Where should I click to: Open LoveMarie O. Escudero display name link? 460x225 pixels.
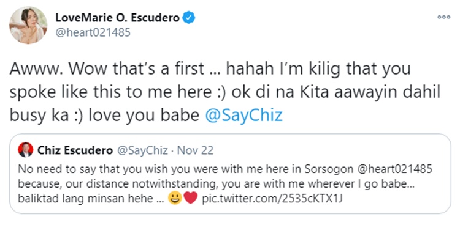(117, 18)
